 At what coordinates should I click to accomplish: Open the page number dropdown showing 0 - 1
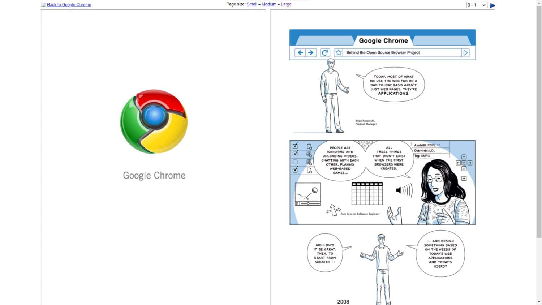[477, 5]
